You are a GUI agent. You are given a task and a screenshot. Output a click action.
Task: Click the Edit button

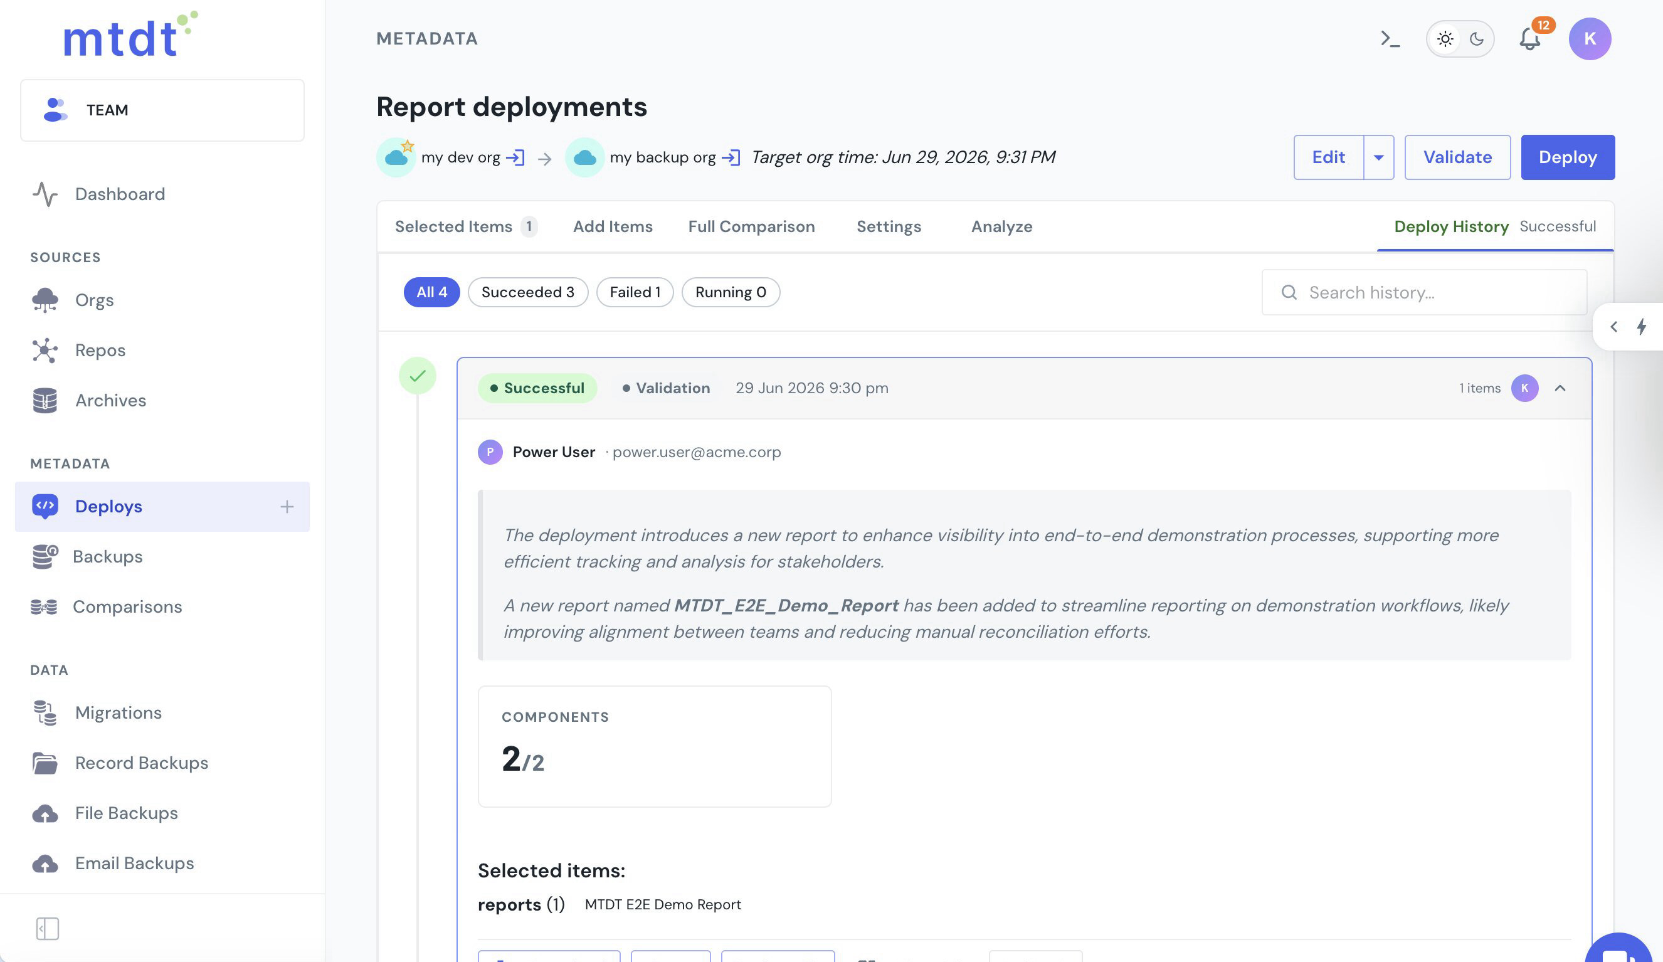1328,157
